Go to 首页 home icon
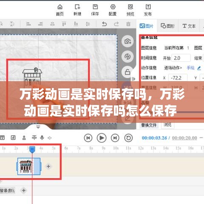The width and height of the screenshot is (204, 204). tap(60, 10)
